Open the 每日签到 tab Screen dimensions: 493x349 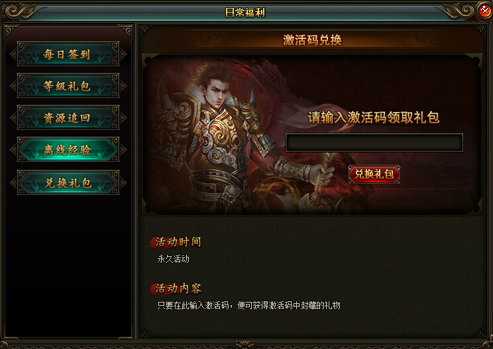pyautogui.click(x=68, y=54)
